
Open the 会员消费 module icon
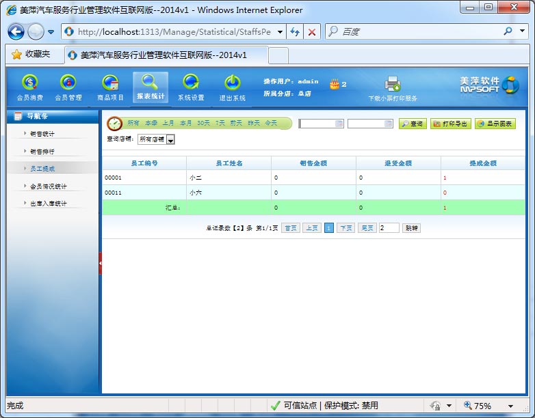(29, 83)
